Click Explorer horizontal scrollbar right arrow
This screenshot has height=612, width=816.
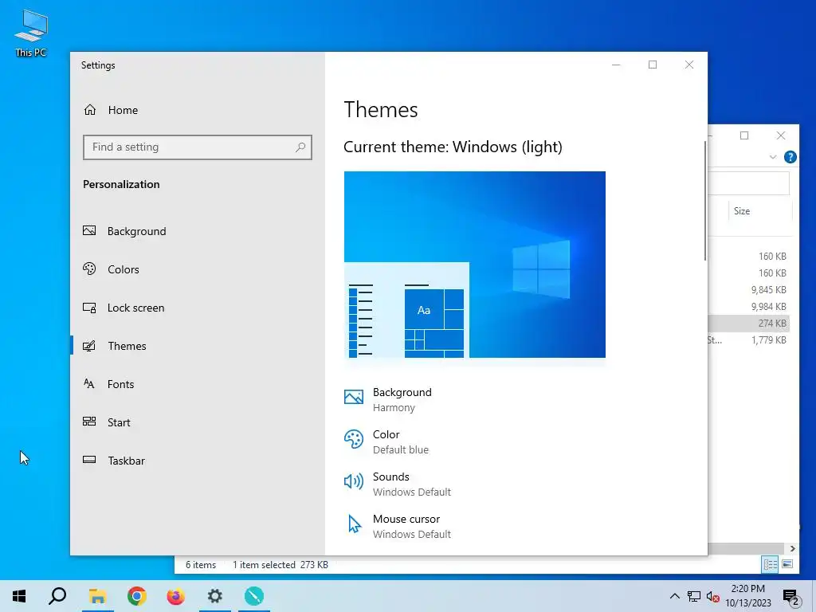pyautogui.click(x=792, y=548)
